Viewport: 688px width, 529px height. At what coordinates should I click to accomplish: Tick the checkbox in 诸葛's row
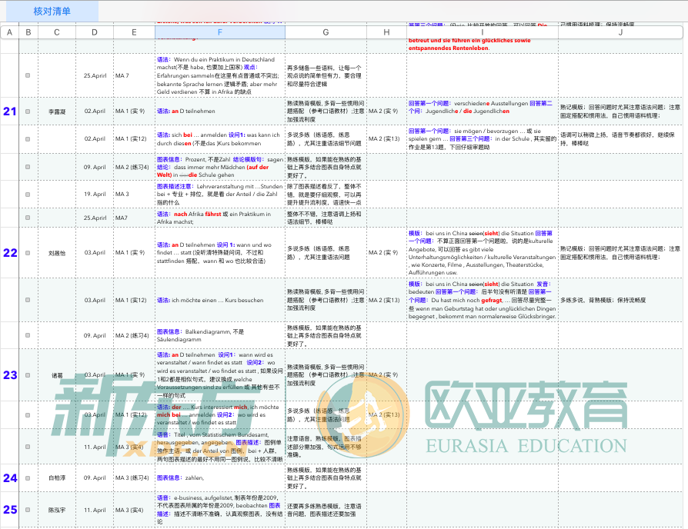pyautogui.click(x=28, y=375)
